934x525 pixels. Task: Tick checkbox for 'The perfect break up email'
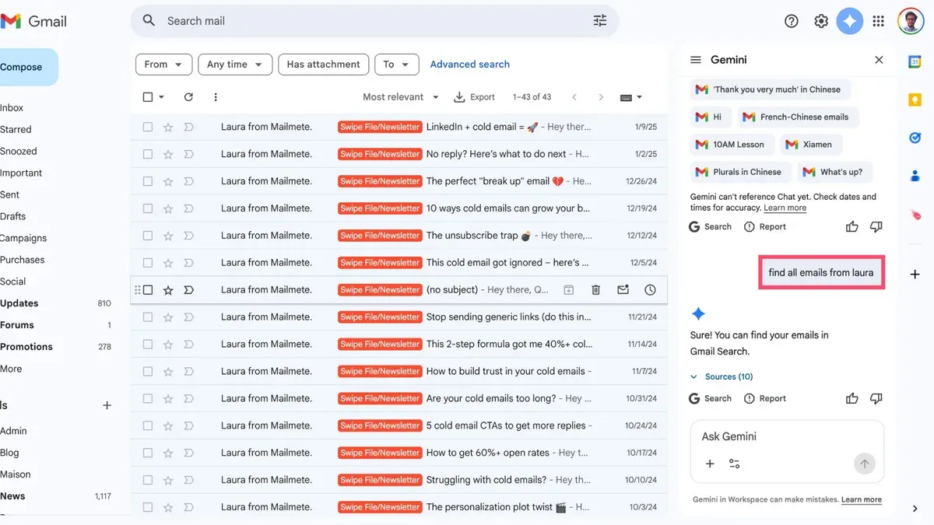[148, 181]
